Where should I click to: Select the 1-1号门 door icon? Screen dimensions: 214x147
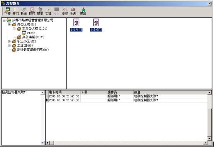coord(76,25)
